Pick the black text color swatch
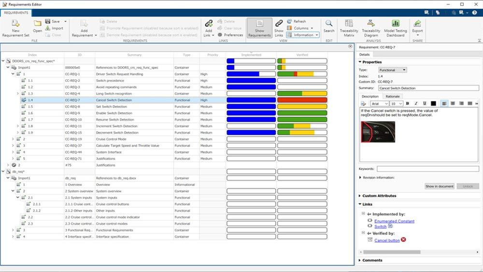This screenshot has width=483, height=272. coord(433,103)
